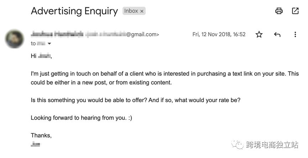
Task: Click the blurred sender name
Action: [x=57, y=35]
